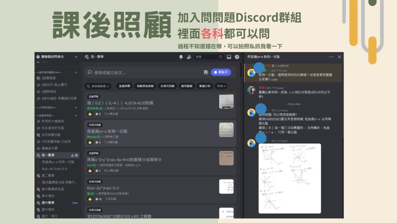Open 4身份確認-有購課的同學 channel
The width and height of the screenshot is (397, 223).
(x=57, y=99)
